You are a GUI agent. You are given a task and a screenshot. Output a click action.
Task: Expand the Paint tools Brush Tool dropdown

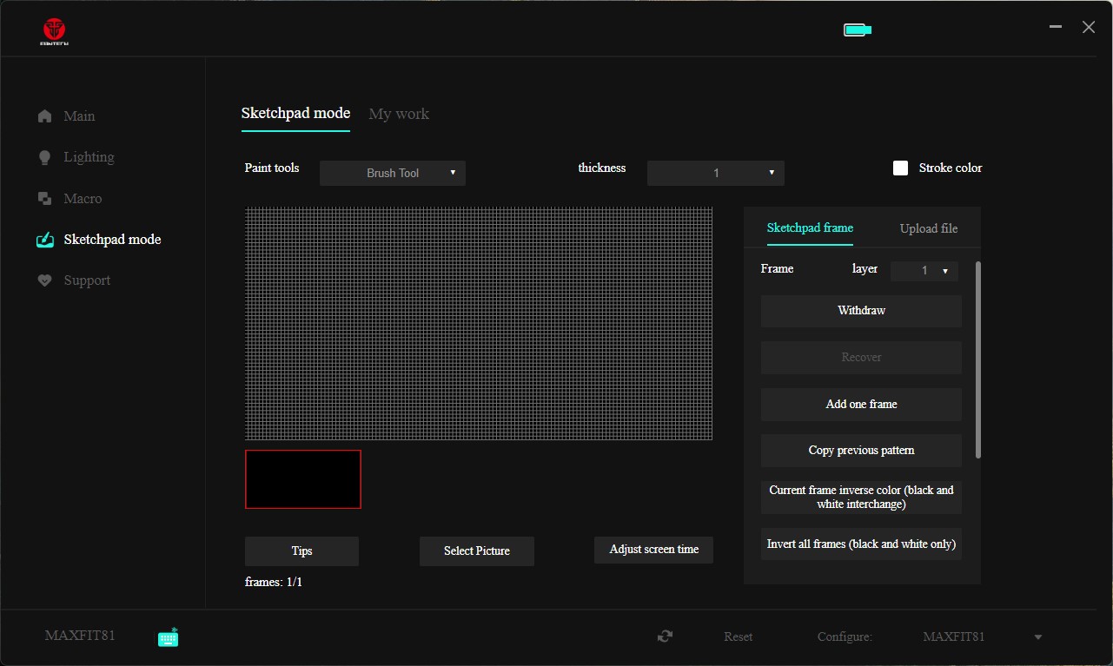coord(393,173)
